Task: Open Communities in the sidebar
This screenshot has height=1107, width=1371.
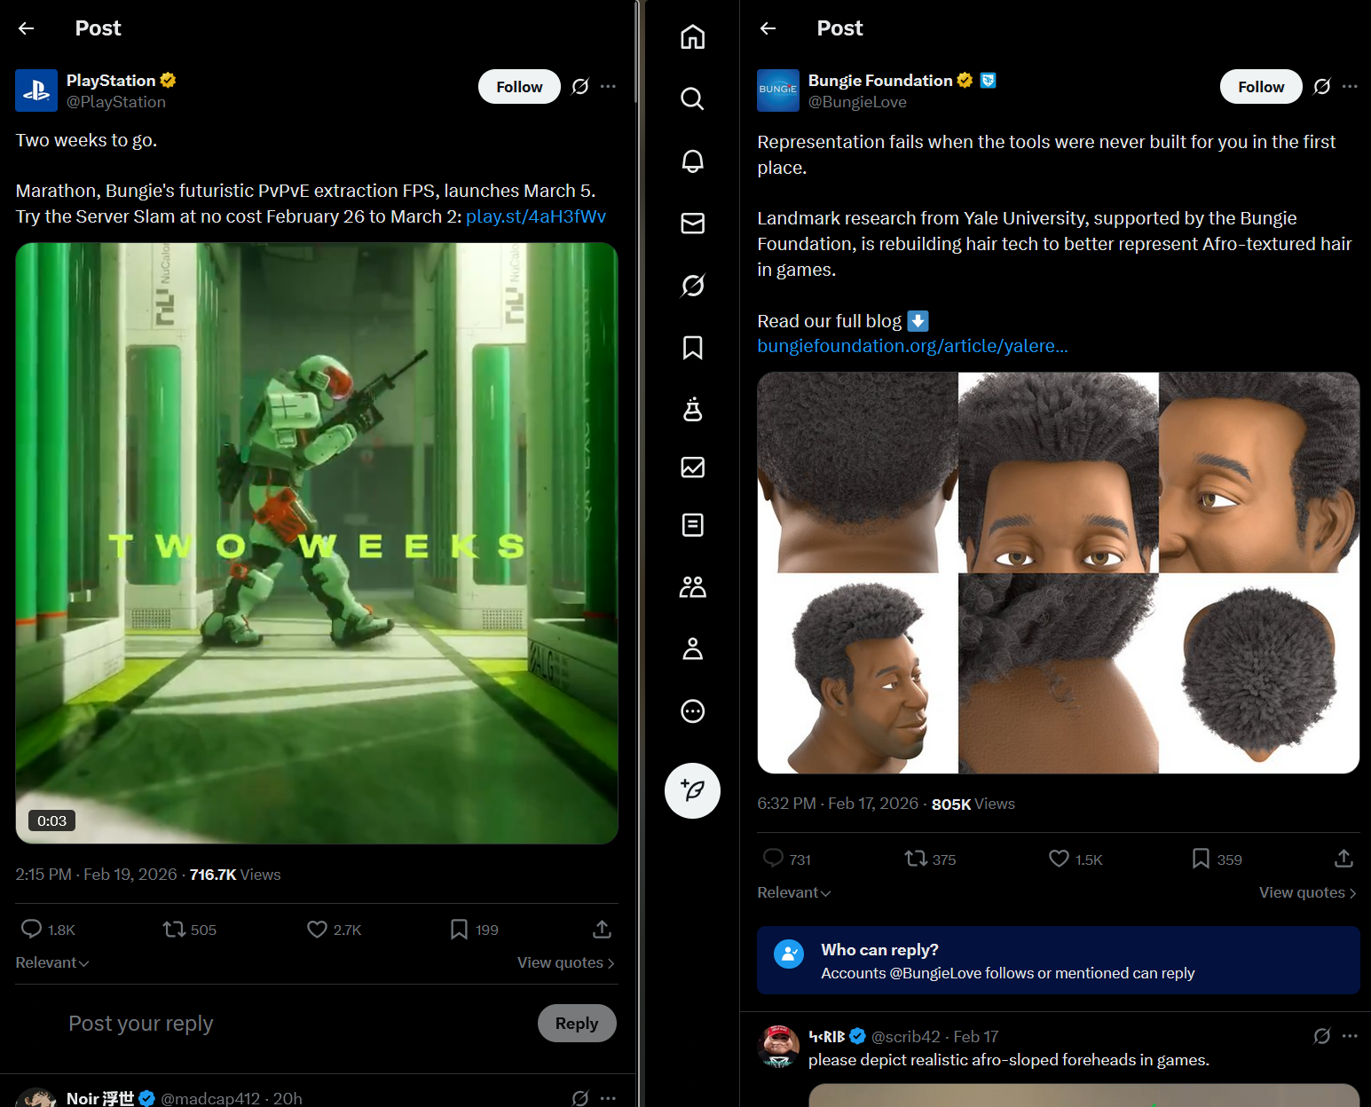Action: click(693, 587)
